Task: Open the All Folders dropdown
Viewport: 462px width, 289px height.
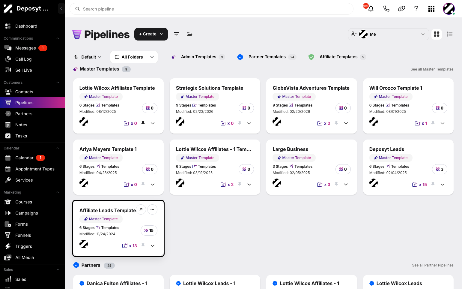Action: (134, 57)
